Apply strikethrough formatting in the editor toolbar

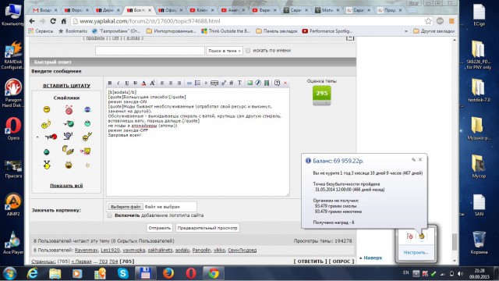tap(135, 83)
